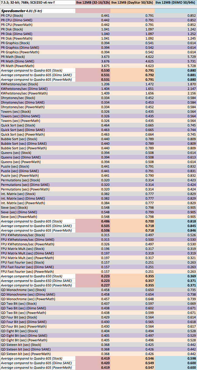Select the 'PR CPU (Stock)' row label
Viewport: 197px width, 370px height.
12,16
